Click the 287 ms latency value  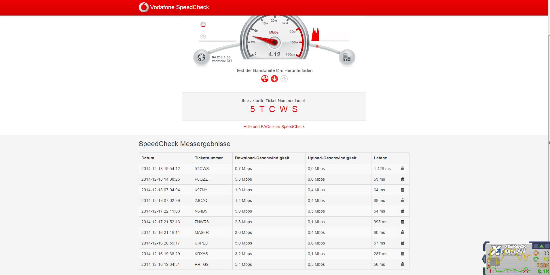(x=380, y=254)
